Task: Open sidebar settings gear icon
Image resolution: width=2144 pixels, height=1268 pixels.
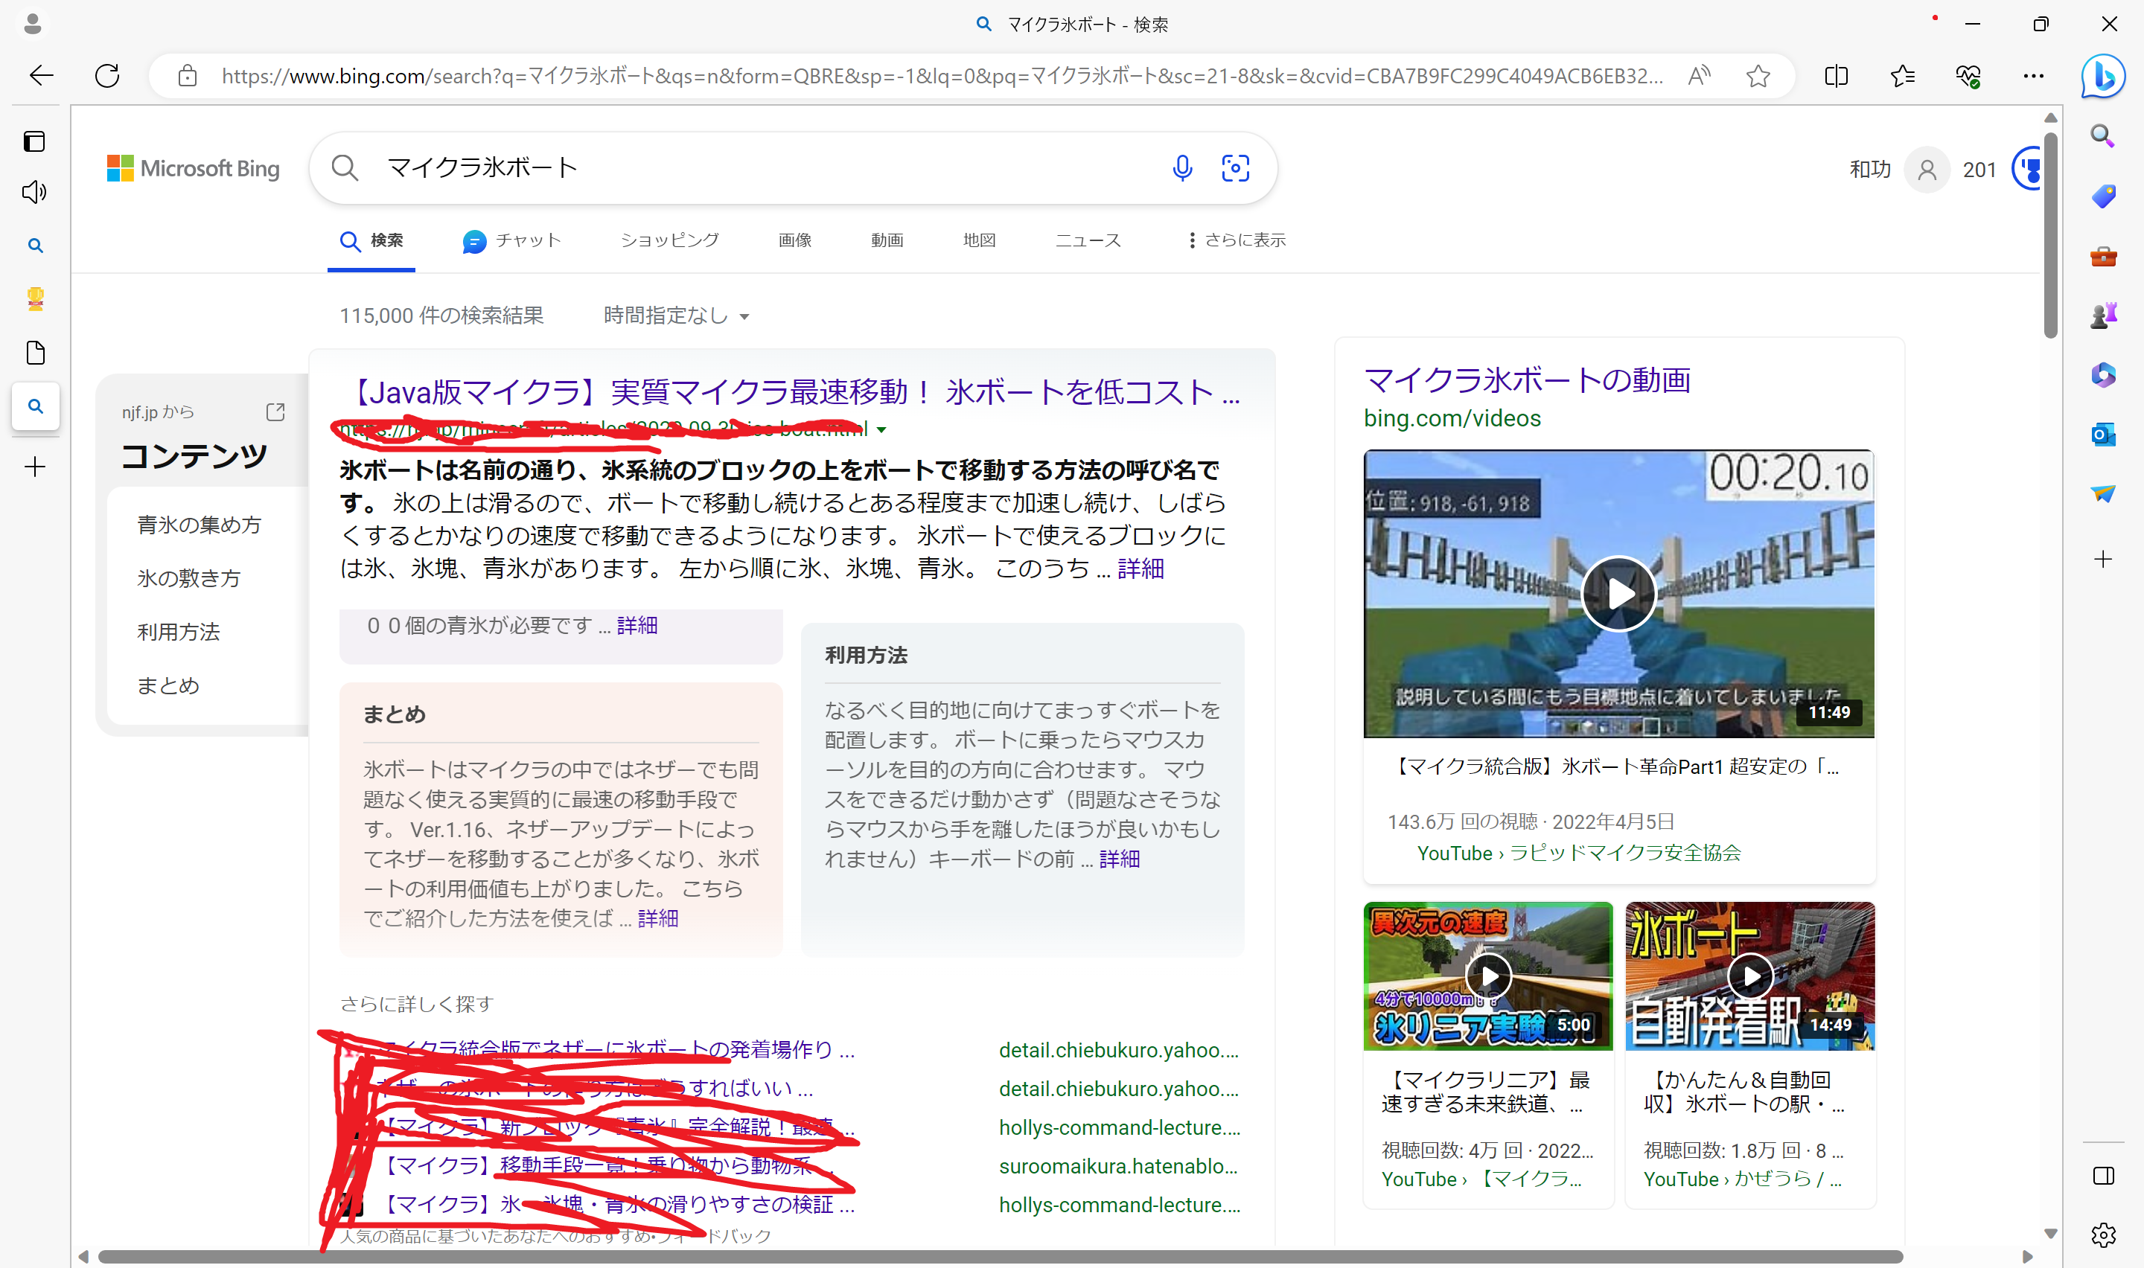Action: (x=2103, y=1235)
